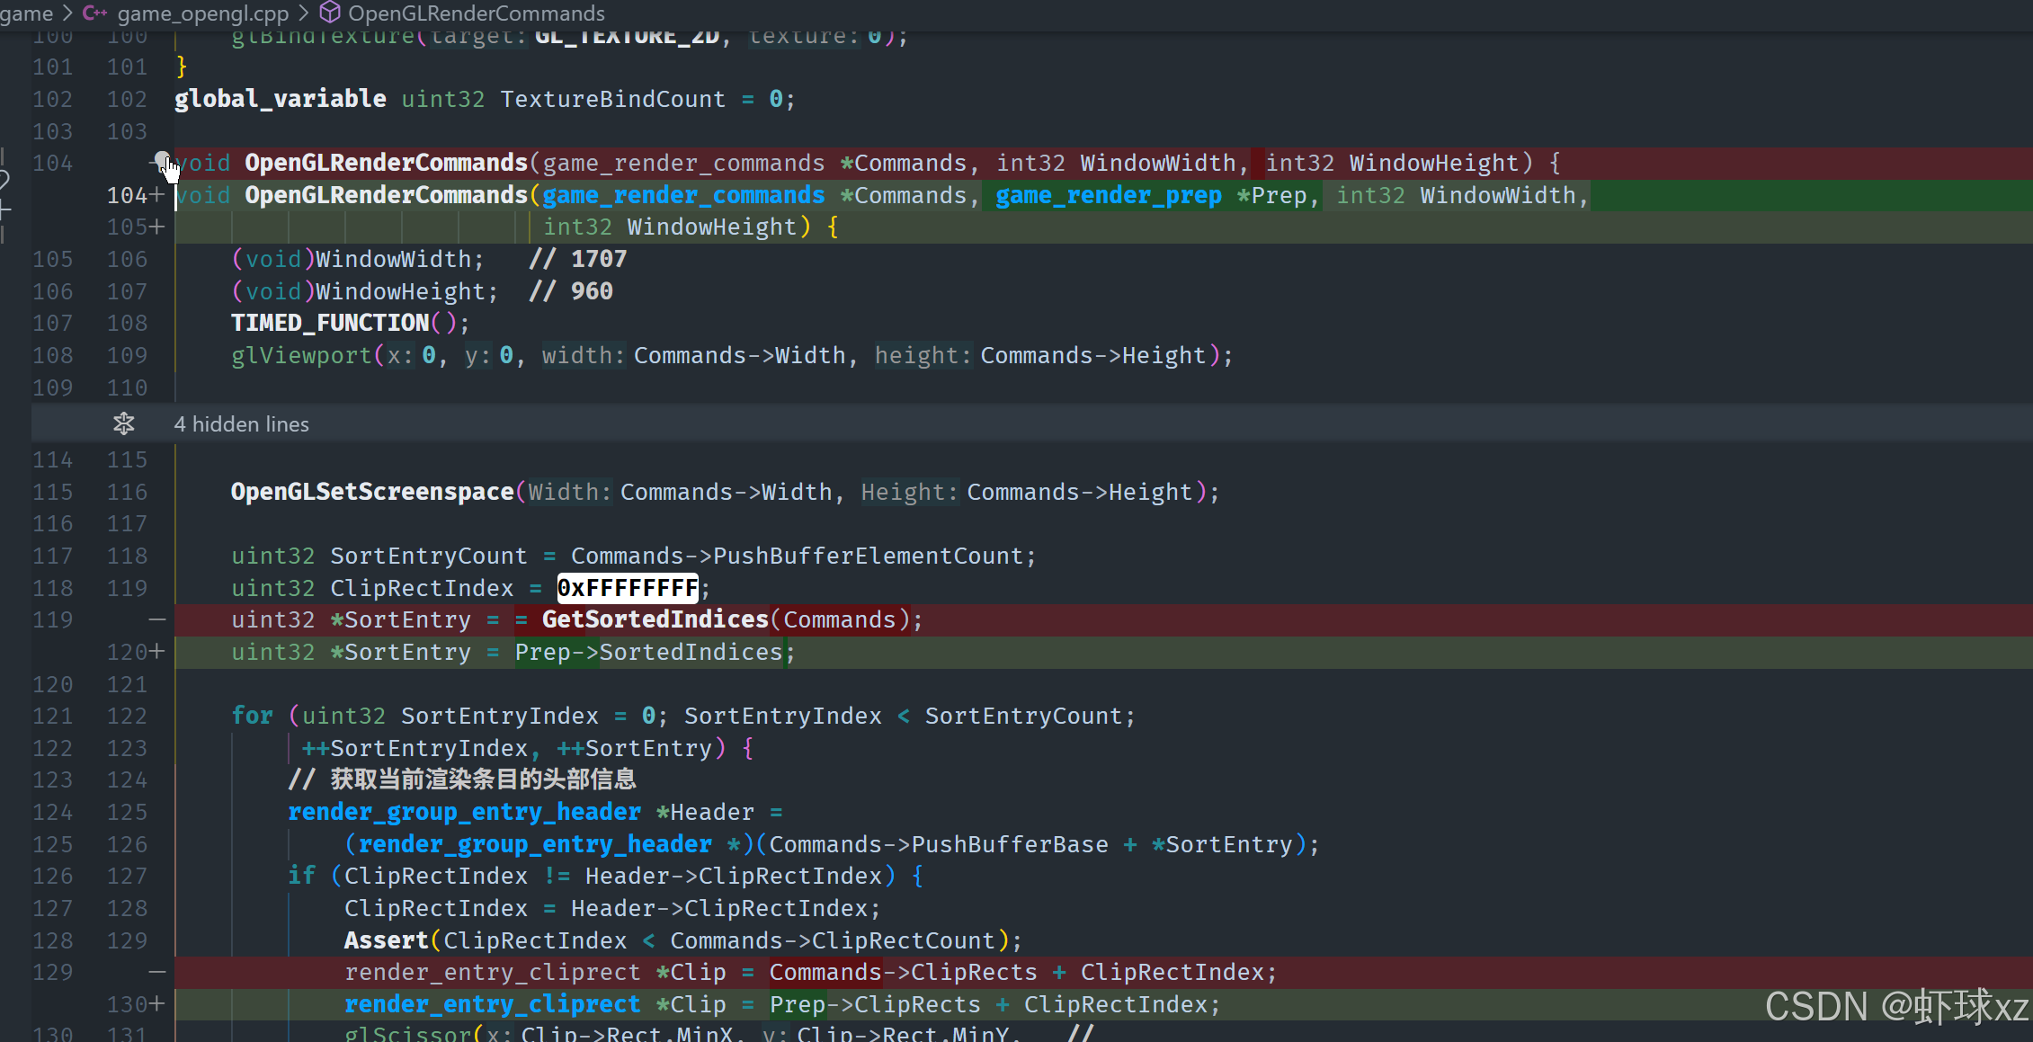Click original line number 118 in gutter

52,588
